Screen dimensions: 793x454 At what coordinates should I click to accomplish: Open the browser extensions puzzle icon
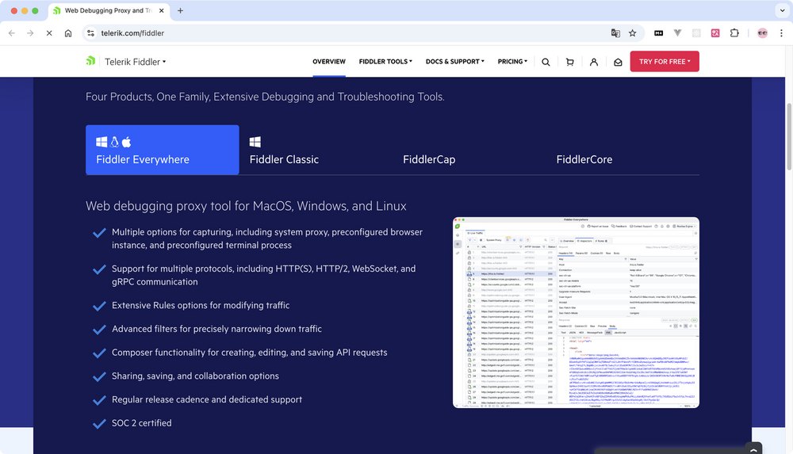click(734, 33)
